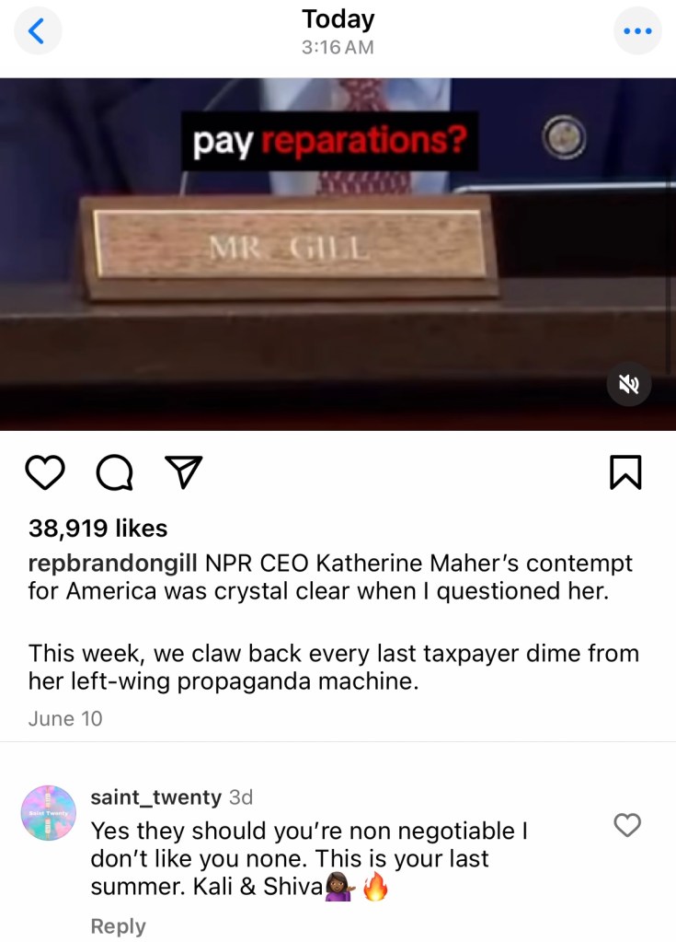Open comments with the speech bubble icon

(115, 472)
